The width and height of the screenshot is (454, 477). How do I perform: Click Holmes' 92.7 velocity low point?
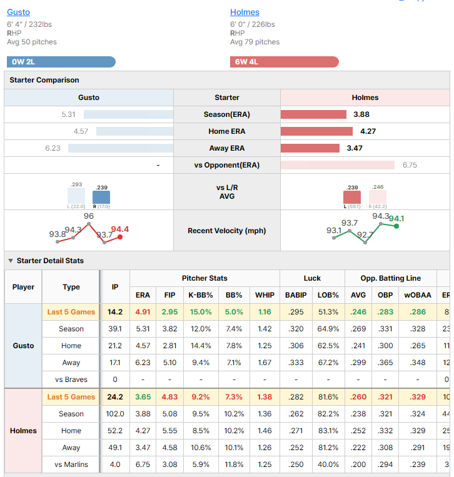[x=365, y=243]
